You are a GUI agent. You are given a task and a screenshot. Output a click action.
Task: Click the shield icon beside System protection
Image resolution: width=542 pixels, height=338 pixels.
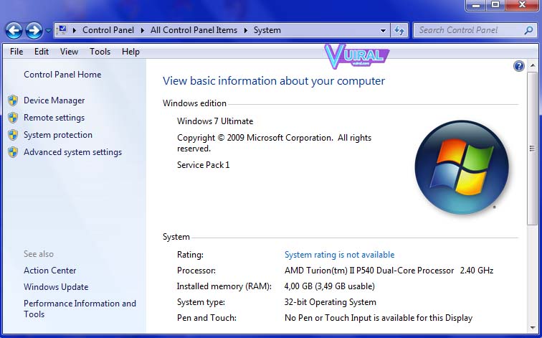13,135
